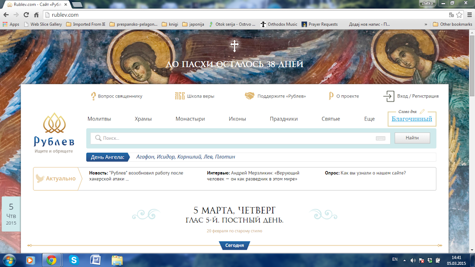
Task: Open File Explorer from the taskbar
Action: pyautogui.click(x=117, y=260)
